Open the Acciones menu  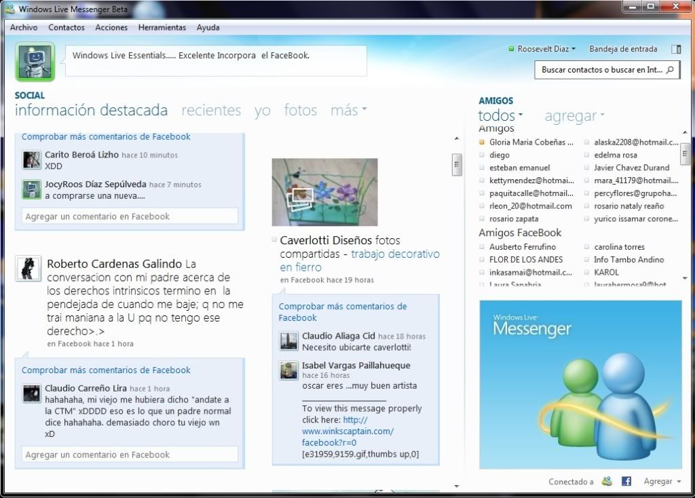click(111, 27)
